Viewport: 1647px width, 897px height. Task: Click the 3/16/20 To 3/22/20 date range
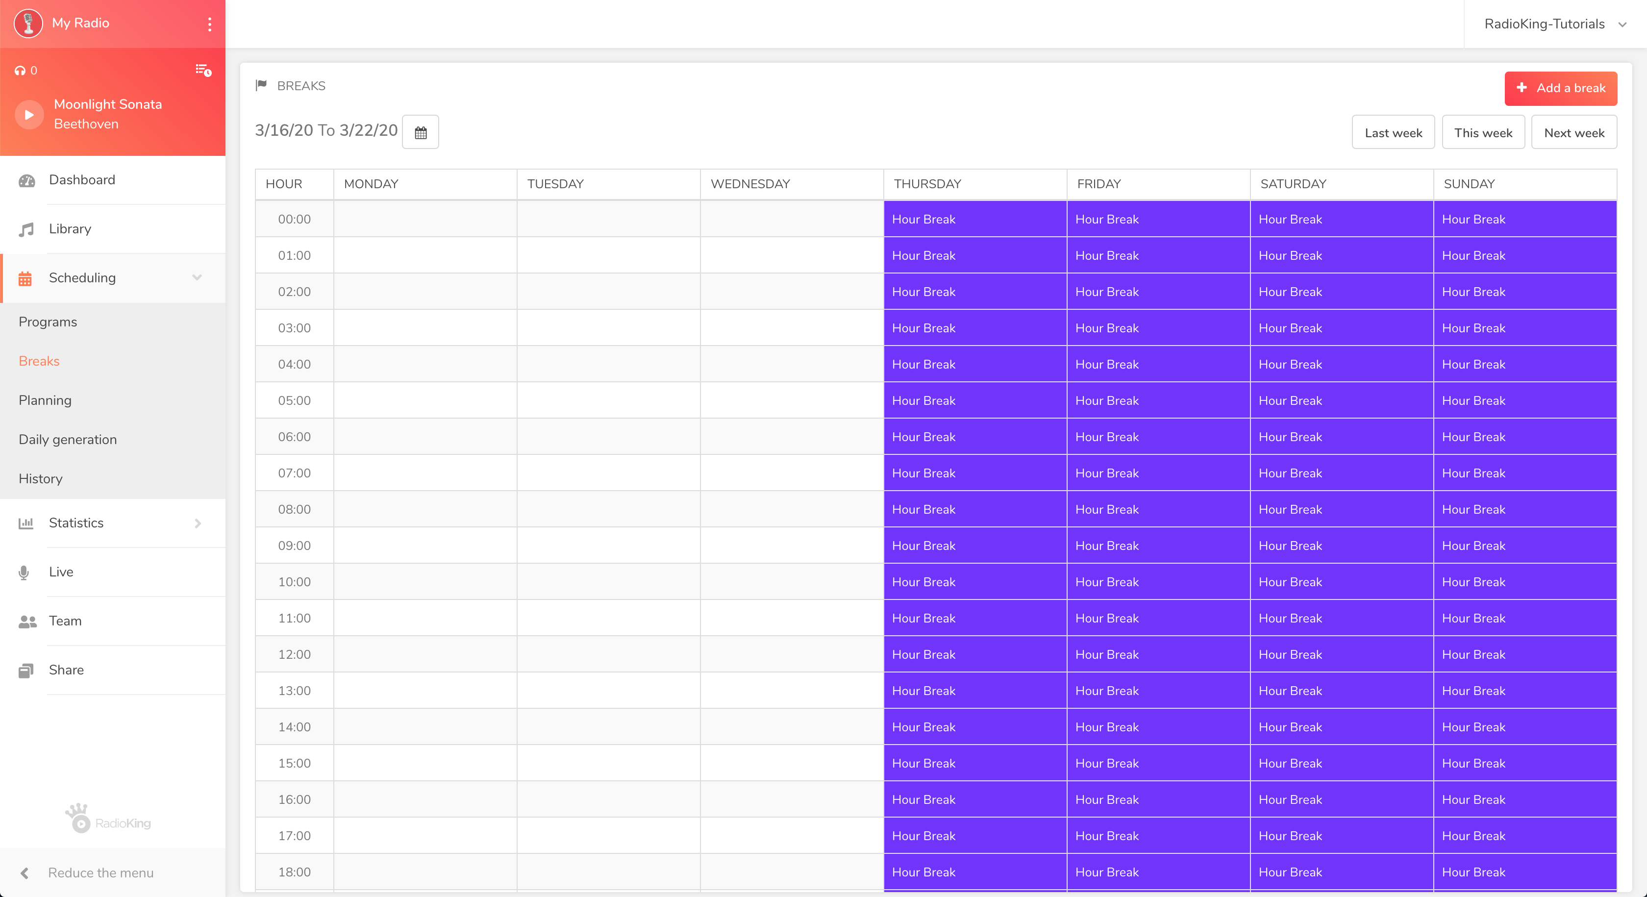click(326, 130)
